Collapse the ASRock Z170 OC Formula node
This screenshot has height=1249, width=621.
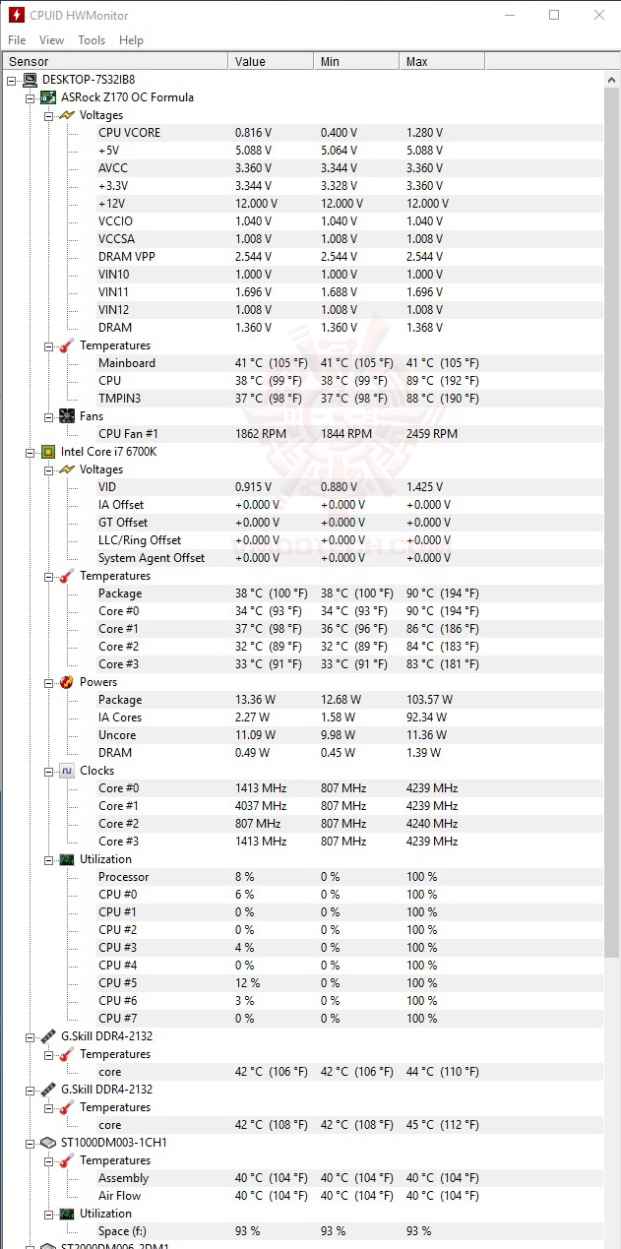click(31, 97)
